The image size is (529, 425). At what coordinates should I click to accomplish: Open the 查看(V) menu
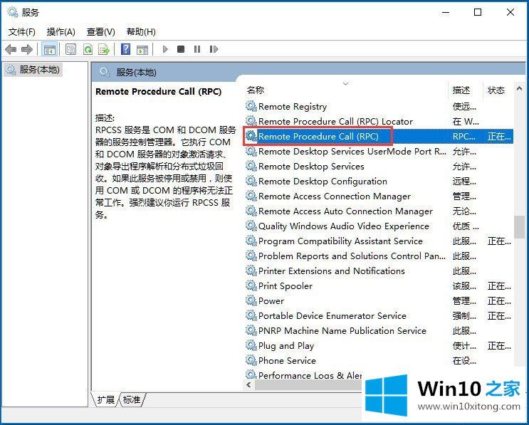click(100, 32)
